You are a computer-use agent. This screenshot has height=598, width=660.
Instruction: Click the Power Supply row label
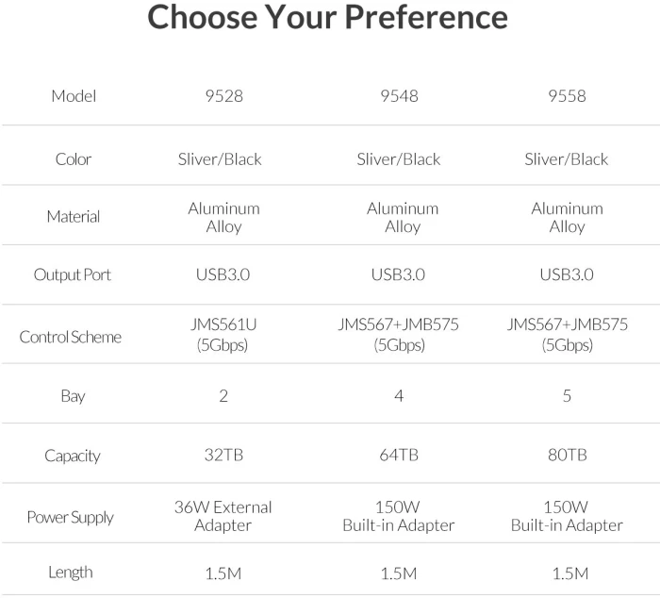click(71, 517)
